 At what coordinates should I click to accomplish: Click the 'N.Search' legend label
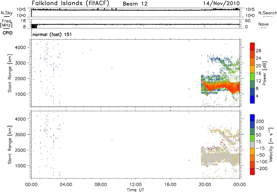[267, 13]
